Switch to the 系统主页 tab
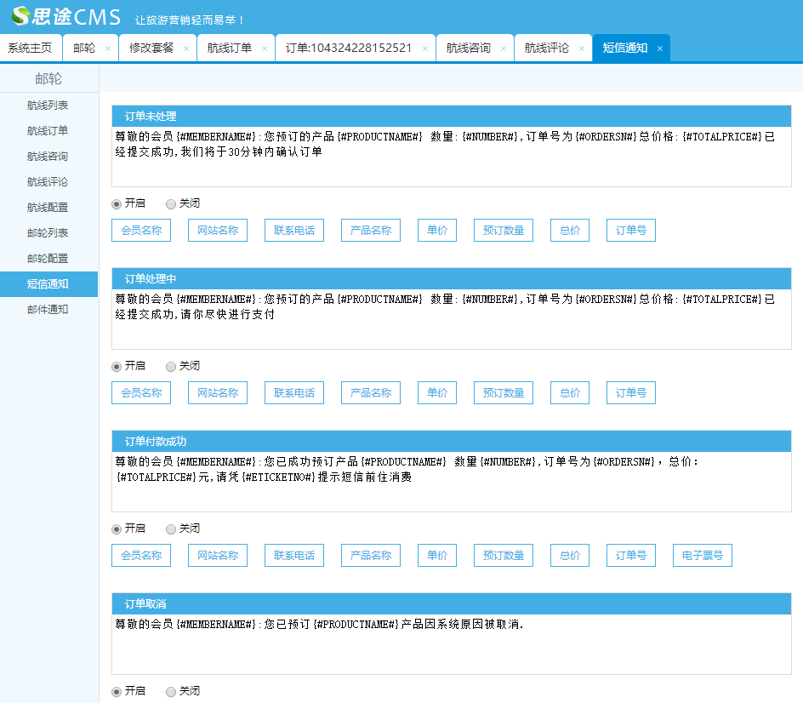Viewport: 803px width, 703px height. pos(30,49)
